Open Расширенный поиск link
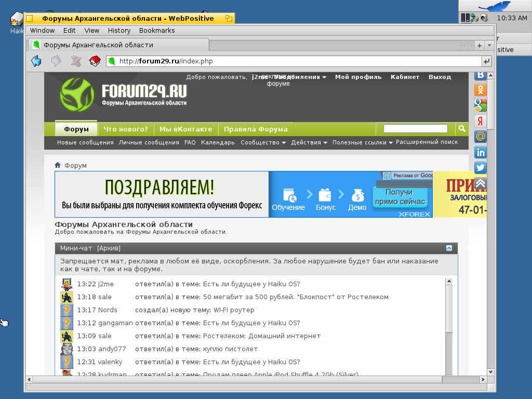 (x=427, y=142)
